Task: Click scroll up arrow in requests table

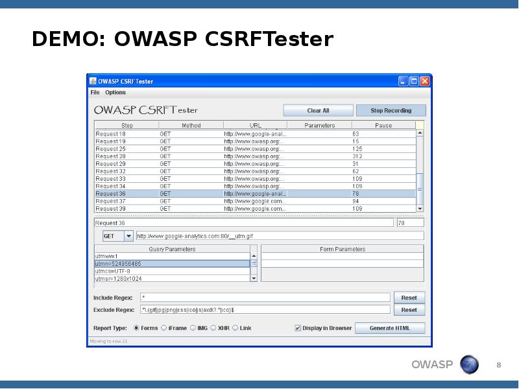Action: pos(419,134)
